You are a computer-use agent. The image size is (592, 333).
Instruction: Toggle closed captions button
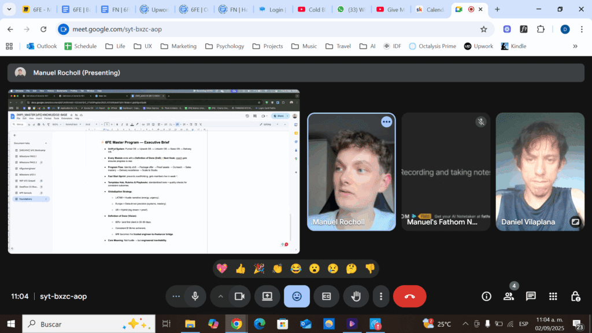coord(326,296)
